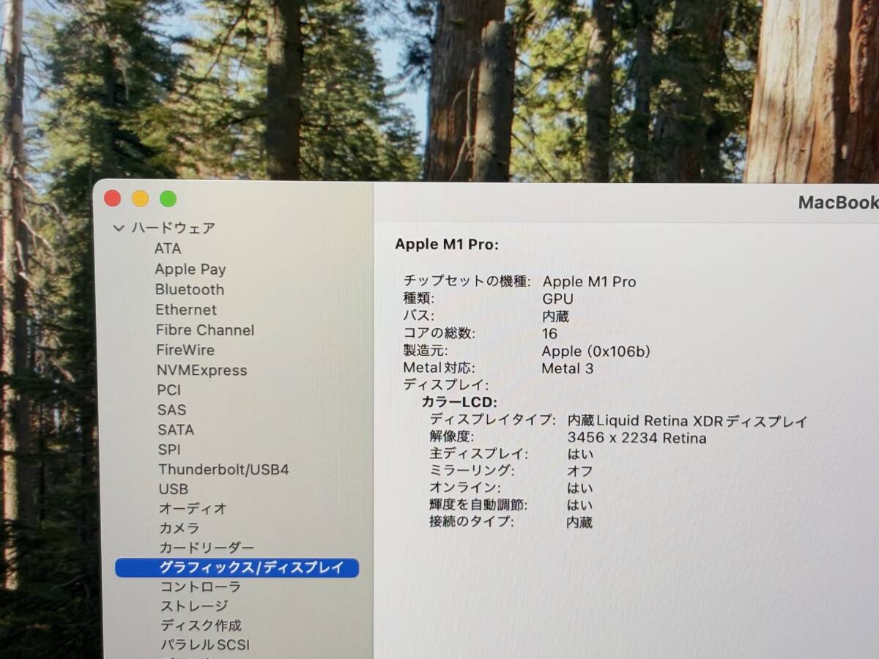The image size is (879, 659).
Task: Close the window with the red button
Action: 112,198
